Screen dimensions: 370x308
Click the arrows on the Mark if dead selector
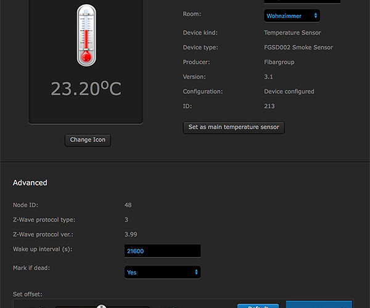pos(196,272)
